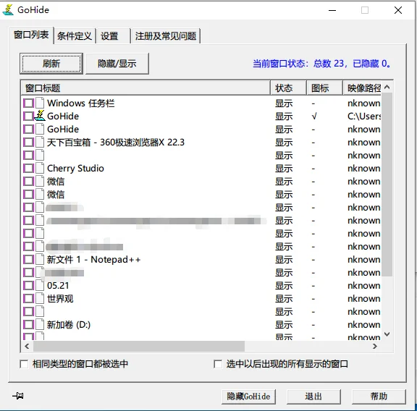Check the 新文件 1 - Notepad++ checkbox
This screenshot has height=411, width=417.
pyautogui.click(x=28, y=259)
